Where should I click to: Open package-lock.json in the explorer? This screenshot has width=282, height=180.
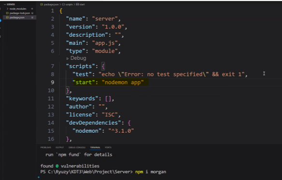[x=20, y=13]
